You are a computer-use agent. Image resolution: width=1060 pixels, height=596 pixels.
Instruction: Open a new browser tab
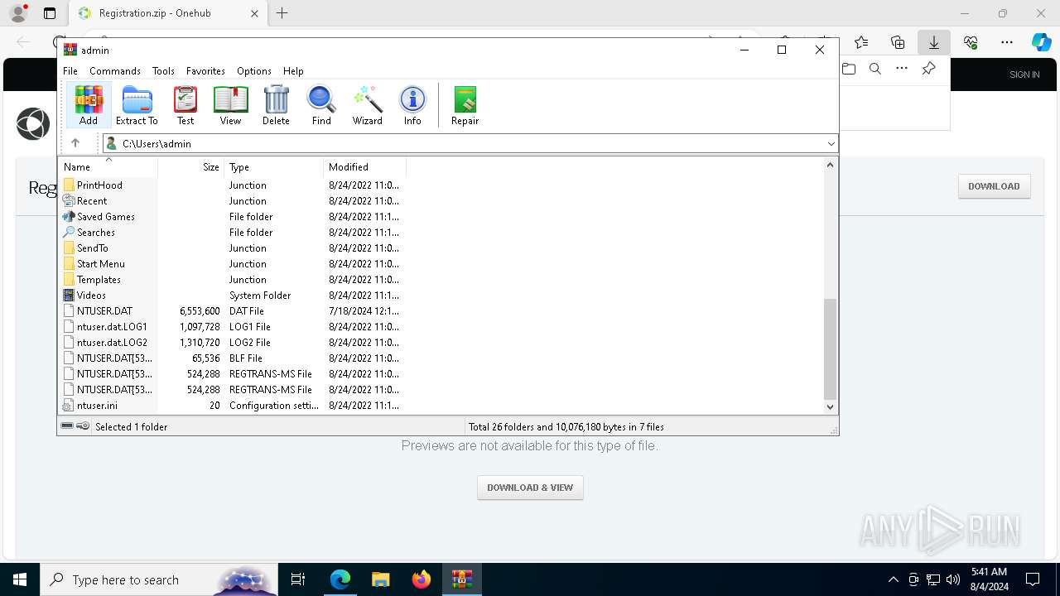tap(282, 13)
